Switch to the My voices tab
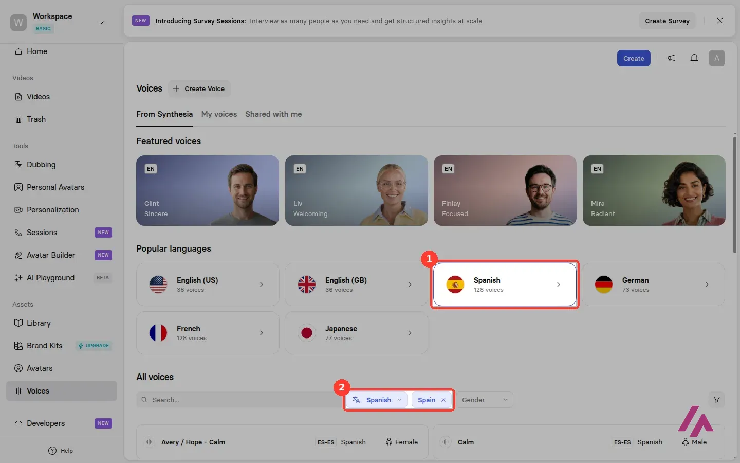The width and height of the screenshot is (740, 463). point(219,114)
